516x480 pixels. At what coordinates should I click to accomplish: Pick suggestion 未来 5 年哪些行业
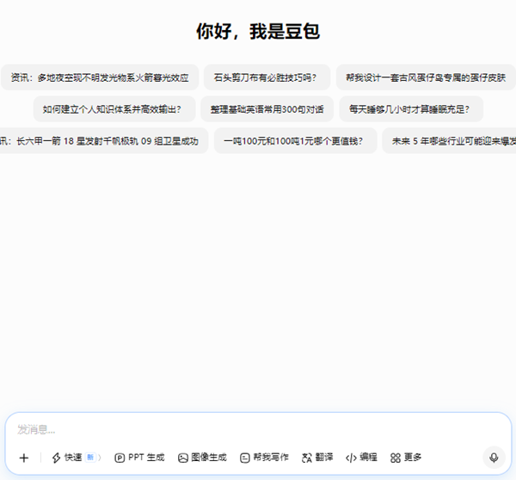pyautogui.click(x=449, y=141)
